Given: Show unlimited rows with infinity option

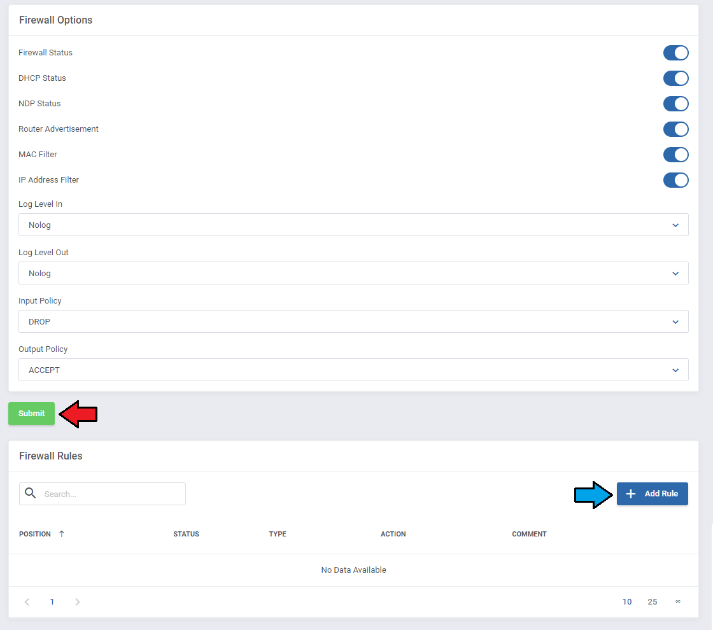Looking at the screenshot, I should pyautogui.click(x=678, y=601).
